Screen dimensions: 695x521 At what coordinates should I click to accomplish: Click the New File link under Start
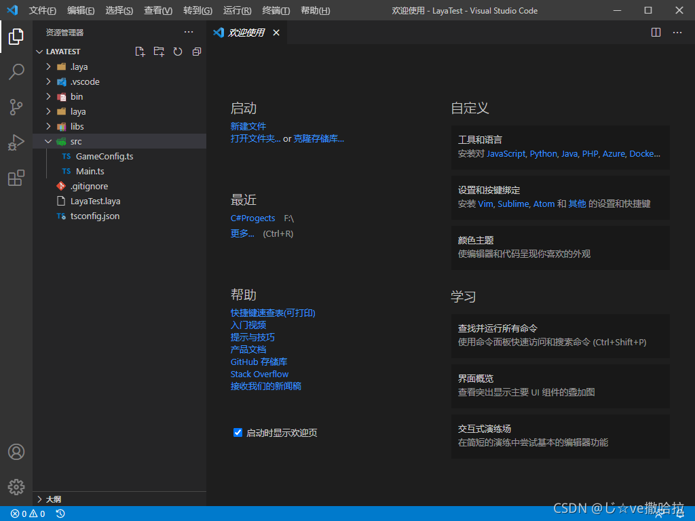click(x=248, y=126)
